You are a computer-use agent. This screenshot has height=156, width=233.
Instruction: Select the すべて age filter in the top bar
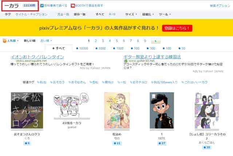point(100,15)
